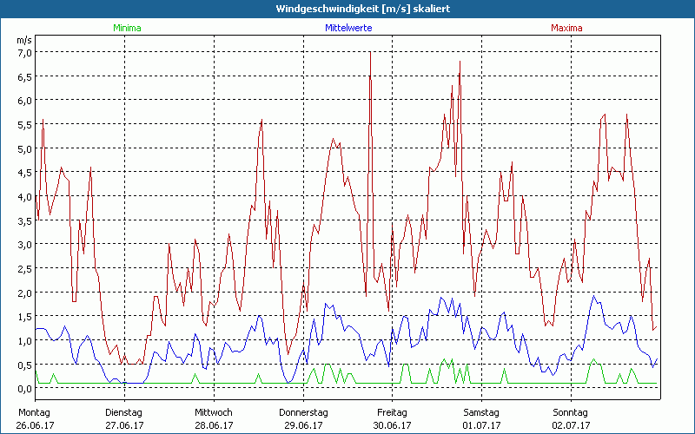Click the '4,0' y-axis tick label
Screen dimensions: 695x434
24,196
